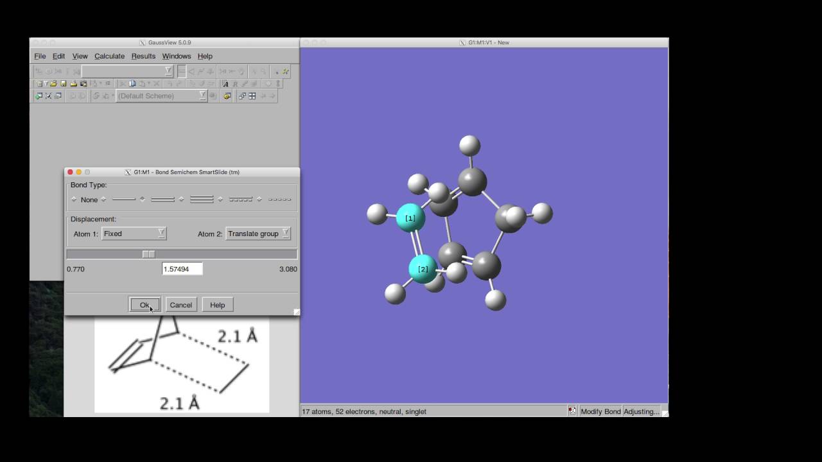This screenshot has width=822, height=462.
Task: Click the Copy toolbar icon
Action: click(132, 83)
